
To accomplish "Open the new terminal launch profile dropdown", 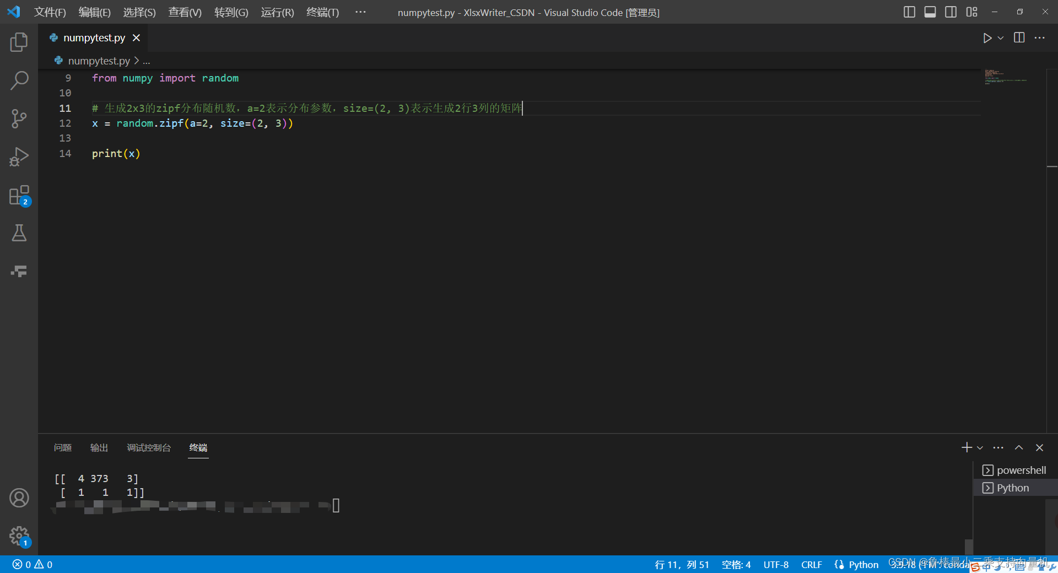I will pyautogui.click(x=980, y=448).
